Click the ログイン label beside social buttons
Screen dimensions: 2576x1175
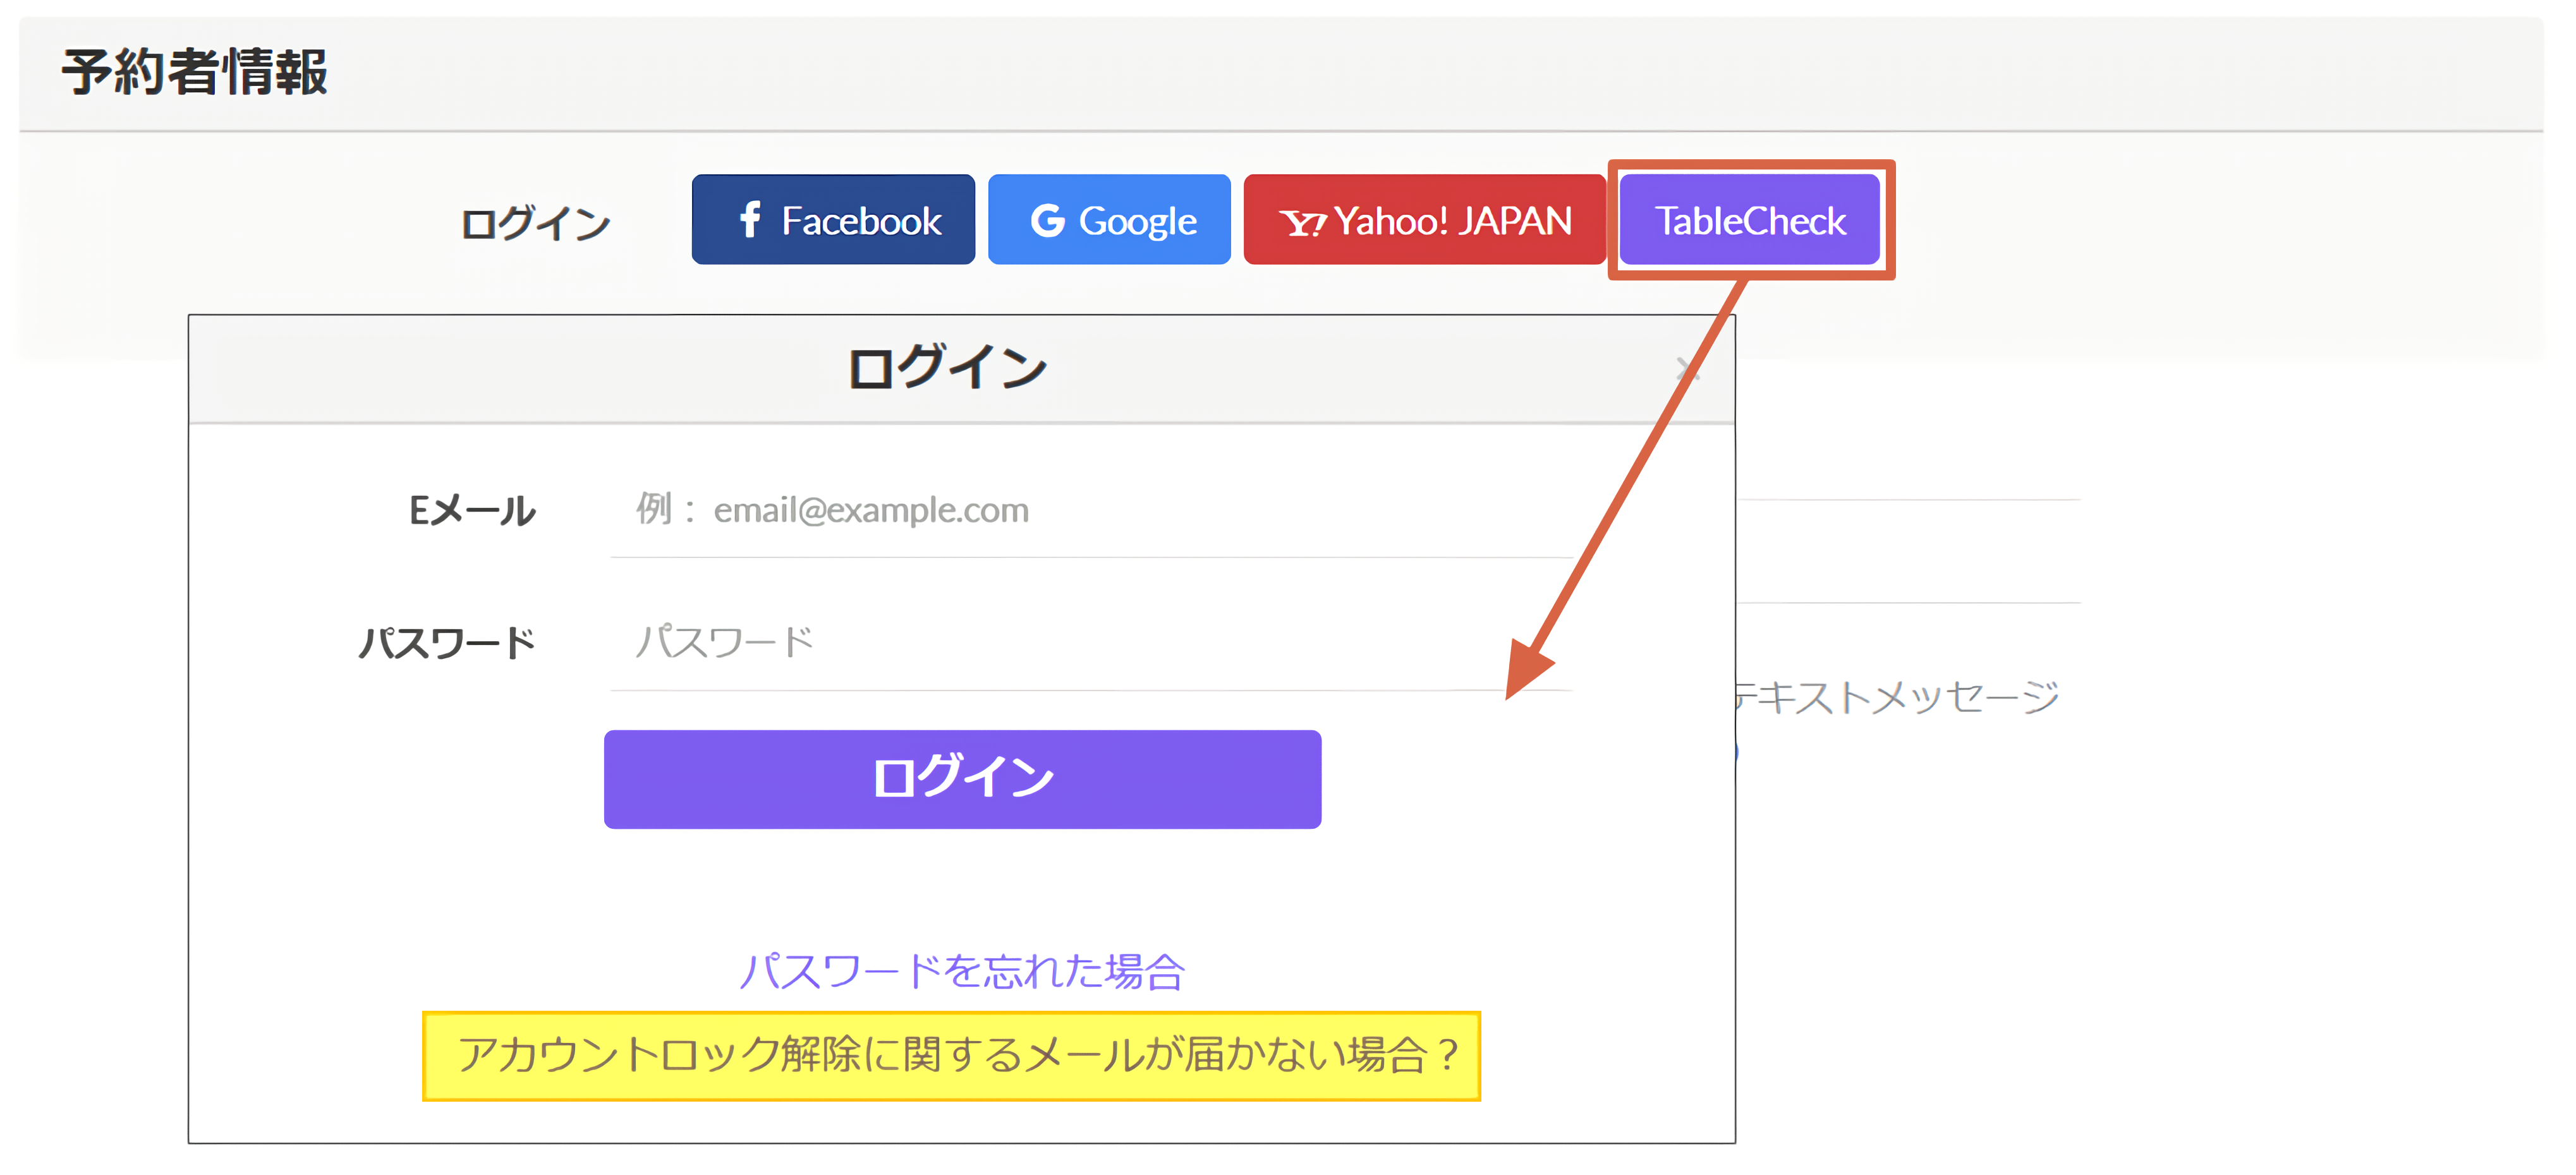535,222
